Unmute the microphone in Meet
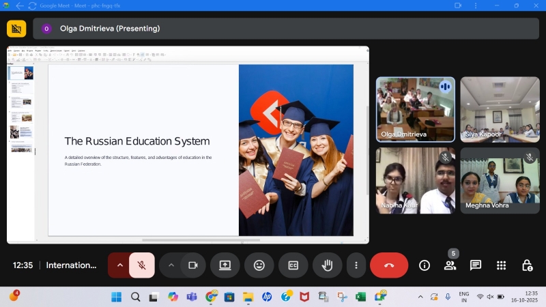The height and width of the screenshot is (307, 546). (x=142, y=265)
